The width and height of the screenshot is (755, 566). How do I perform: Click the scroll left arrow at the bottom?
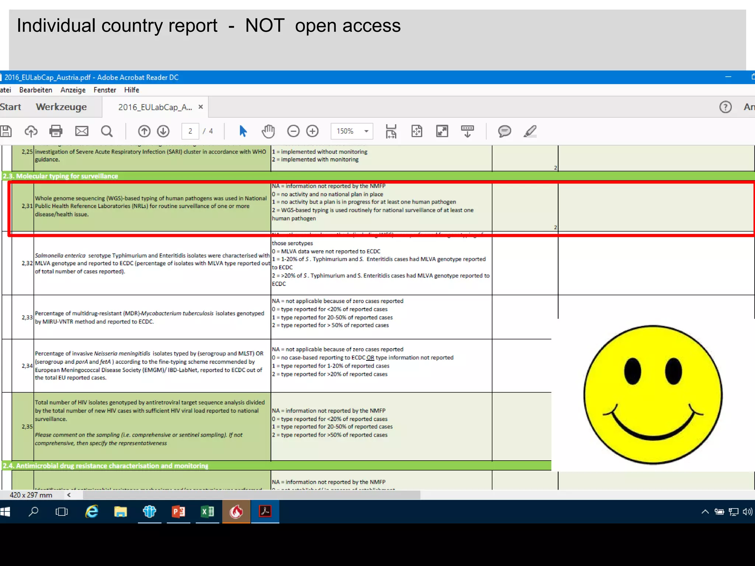[x=69, y=495]
